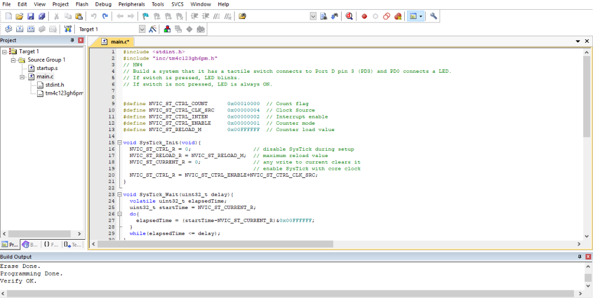Collapse code fold at SysTick_Wait function
Screen dimensions: 593x298
coord(119,194)
